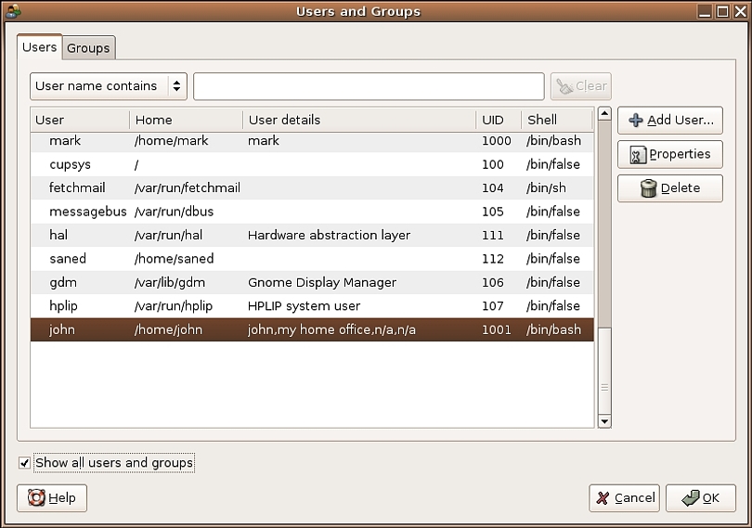Click the lifebuoy Help icon
Image resolution: width=752 pixels, height=528 pixels.
pos(36,497)
